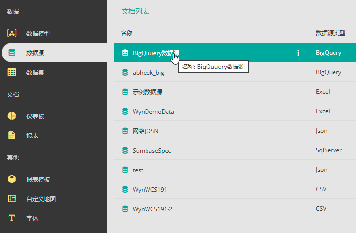Click database icon beside WynWCS191
The image size is (356, 233).
coord(125,189)
